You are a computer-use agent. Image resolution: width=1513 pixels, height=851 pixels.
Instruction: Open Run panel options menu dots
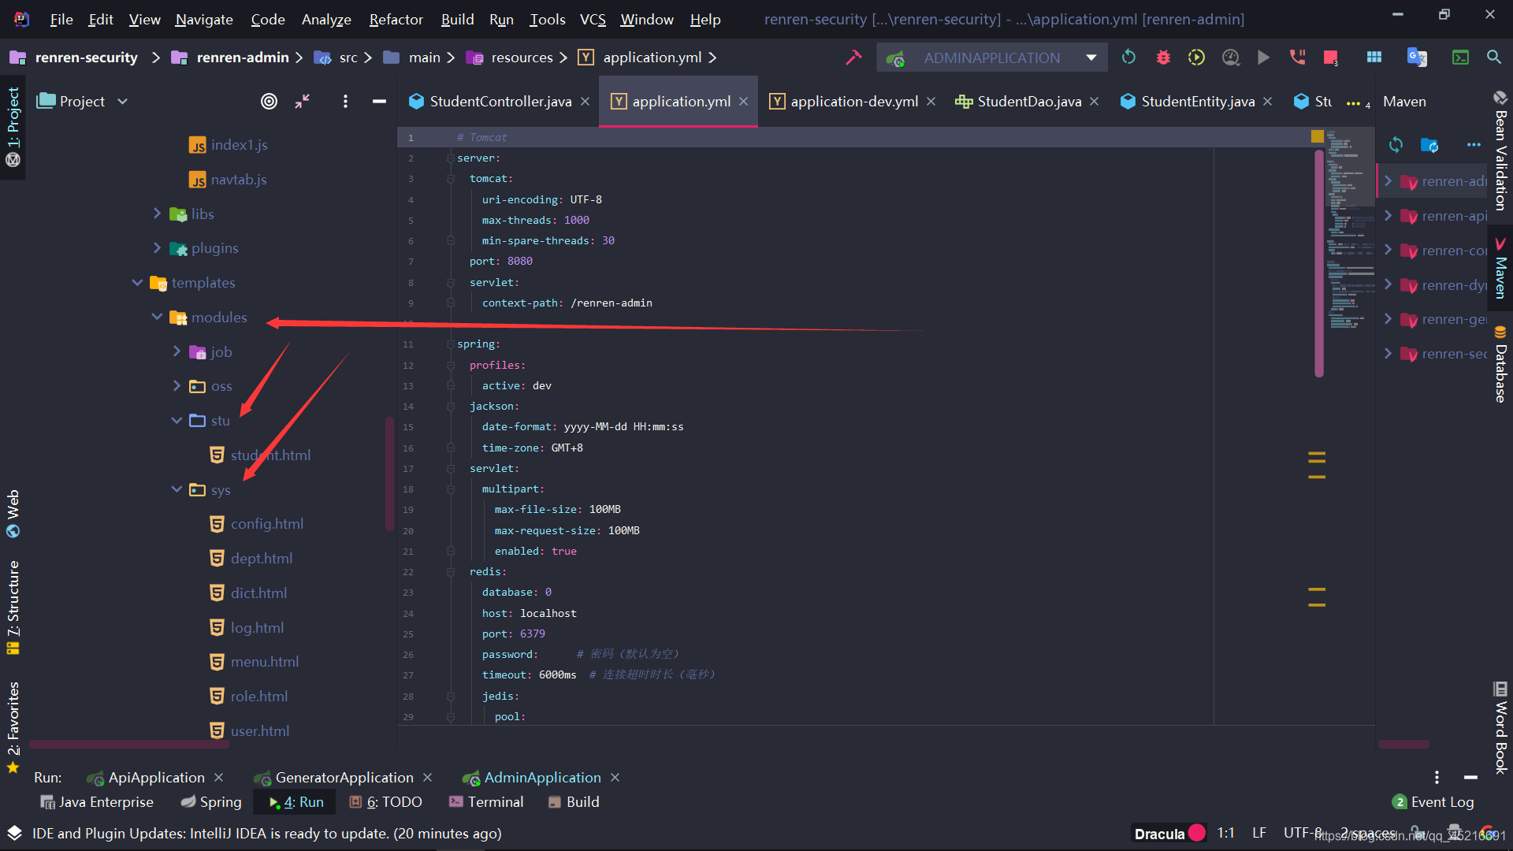(x=1437, y=778)
